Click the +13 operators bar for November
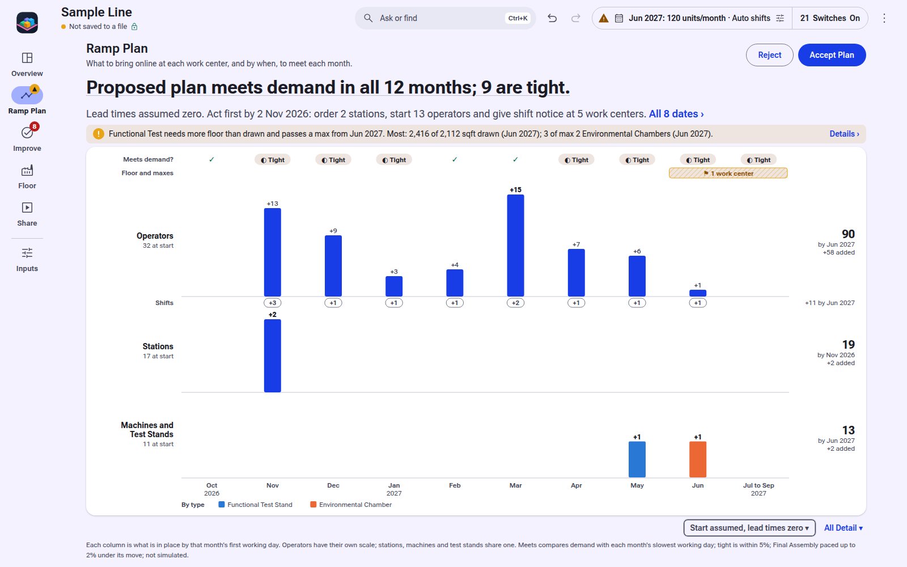The height and width of the screenshot is (567, 907). 273,252
